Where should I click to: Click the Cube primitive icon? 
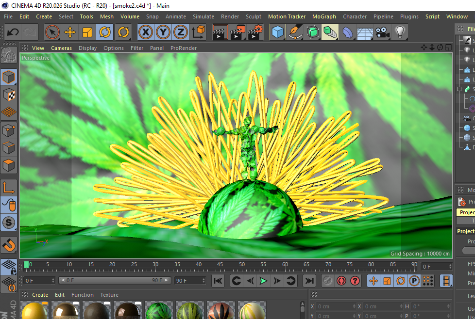click(277, 32)
